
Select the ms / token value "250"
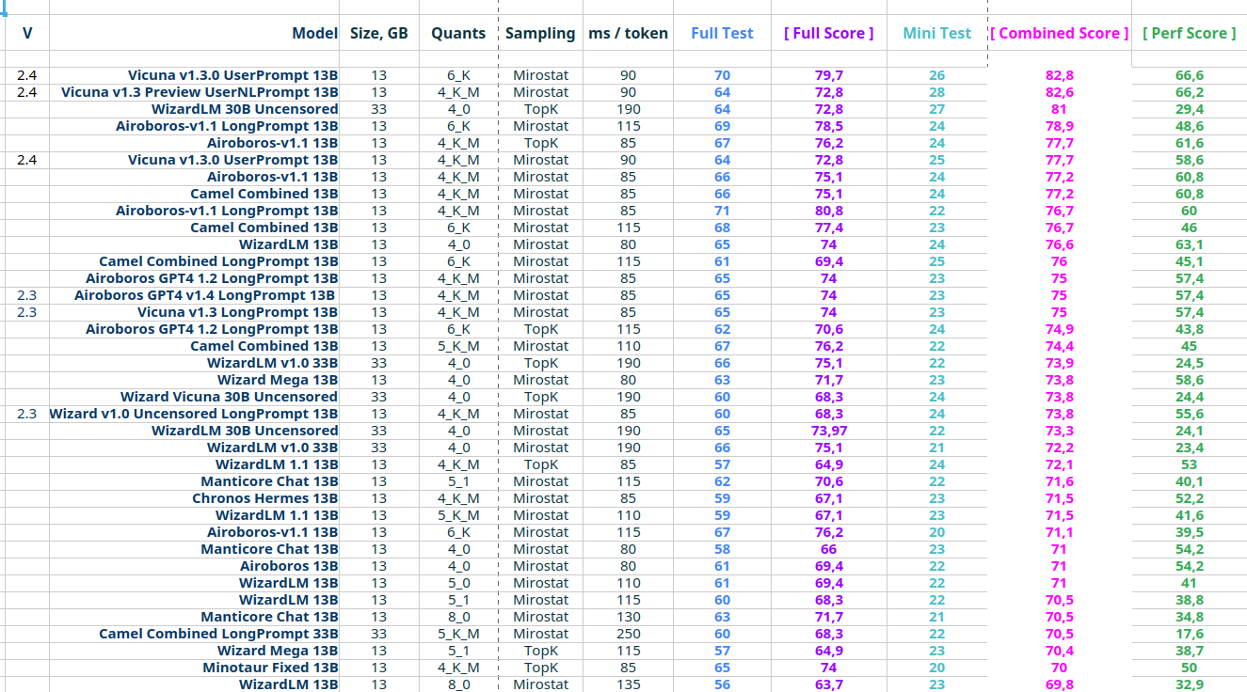(x=629, y=634)
